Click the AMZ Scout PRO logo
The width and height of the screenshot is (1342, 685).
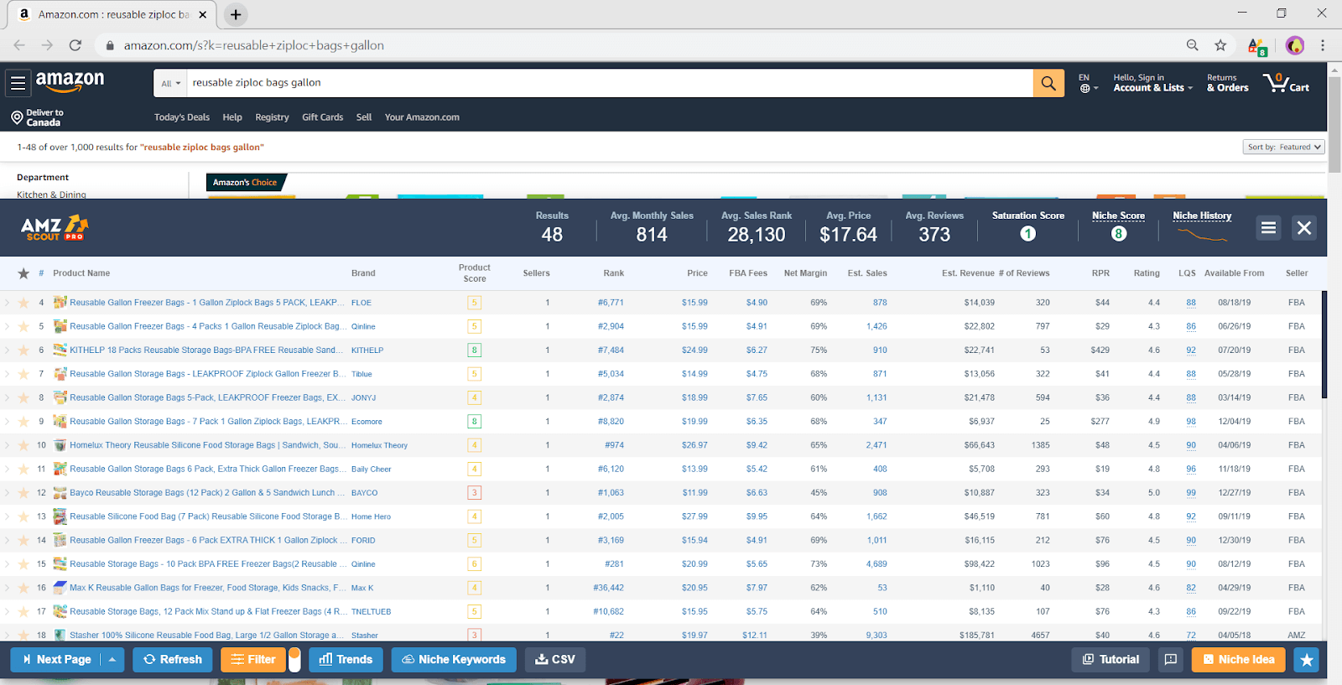(55, 227)
